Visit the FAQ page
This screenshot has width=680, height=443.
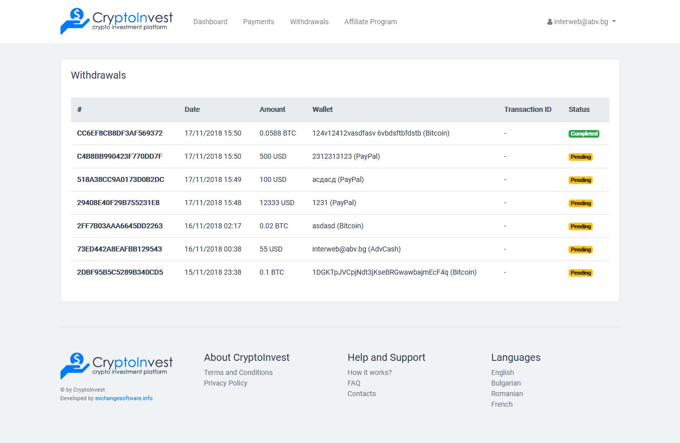[354, 383]
